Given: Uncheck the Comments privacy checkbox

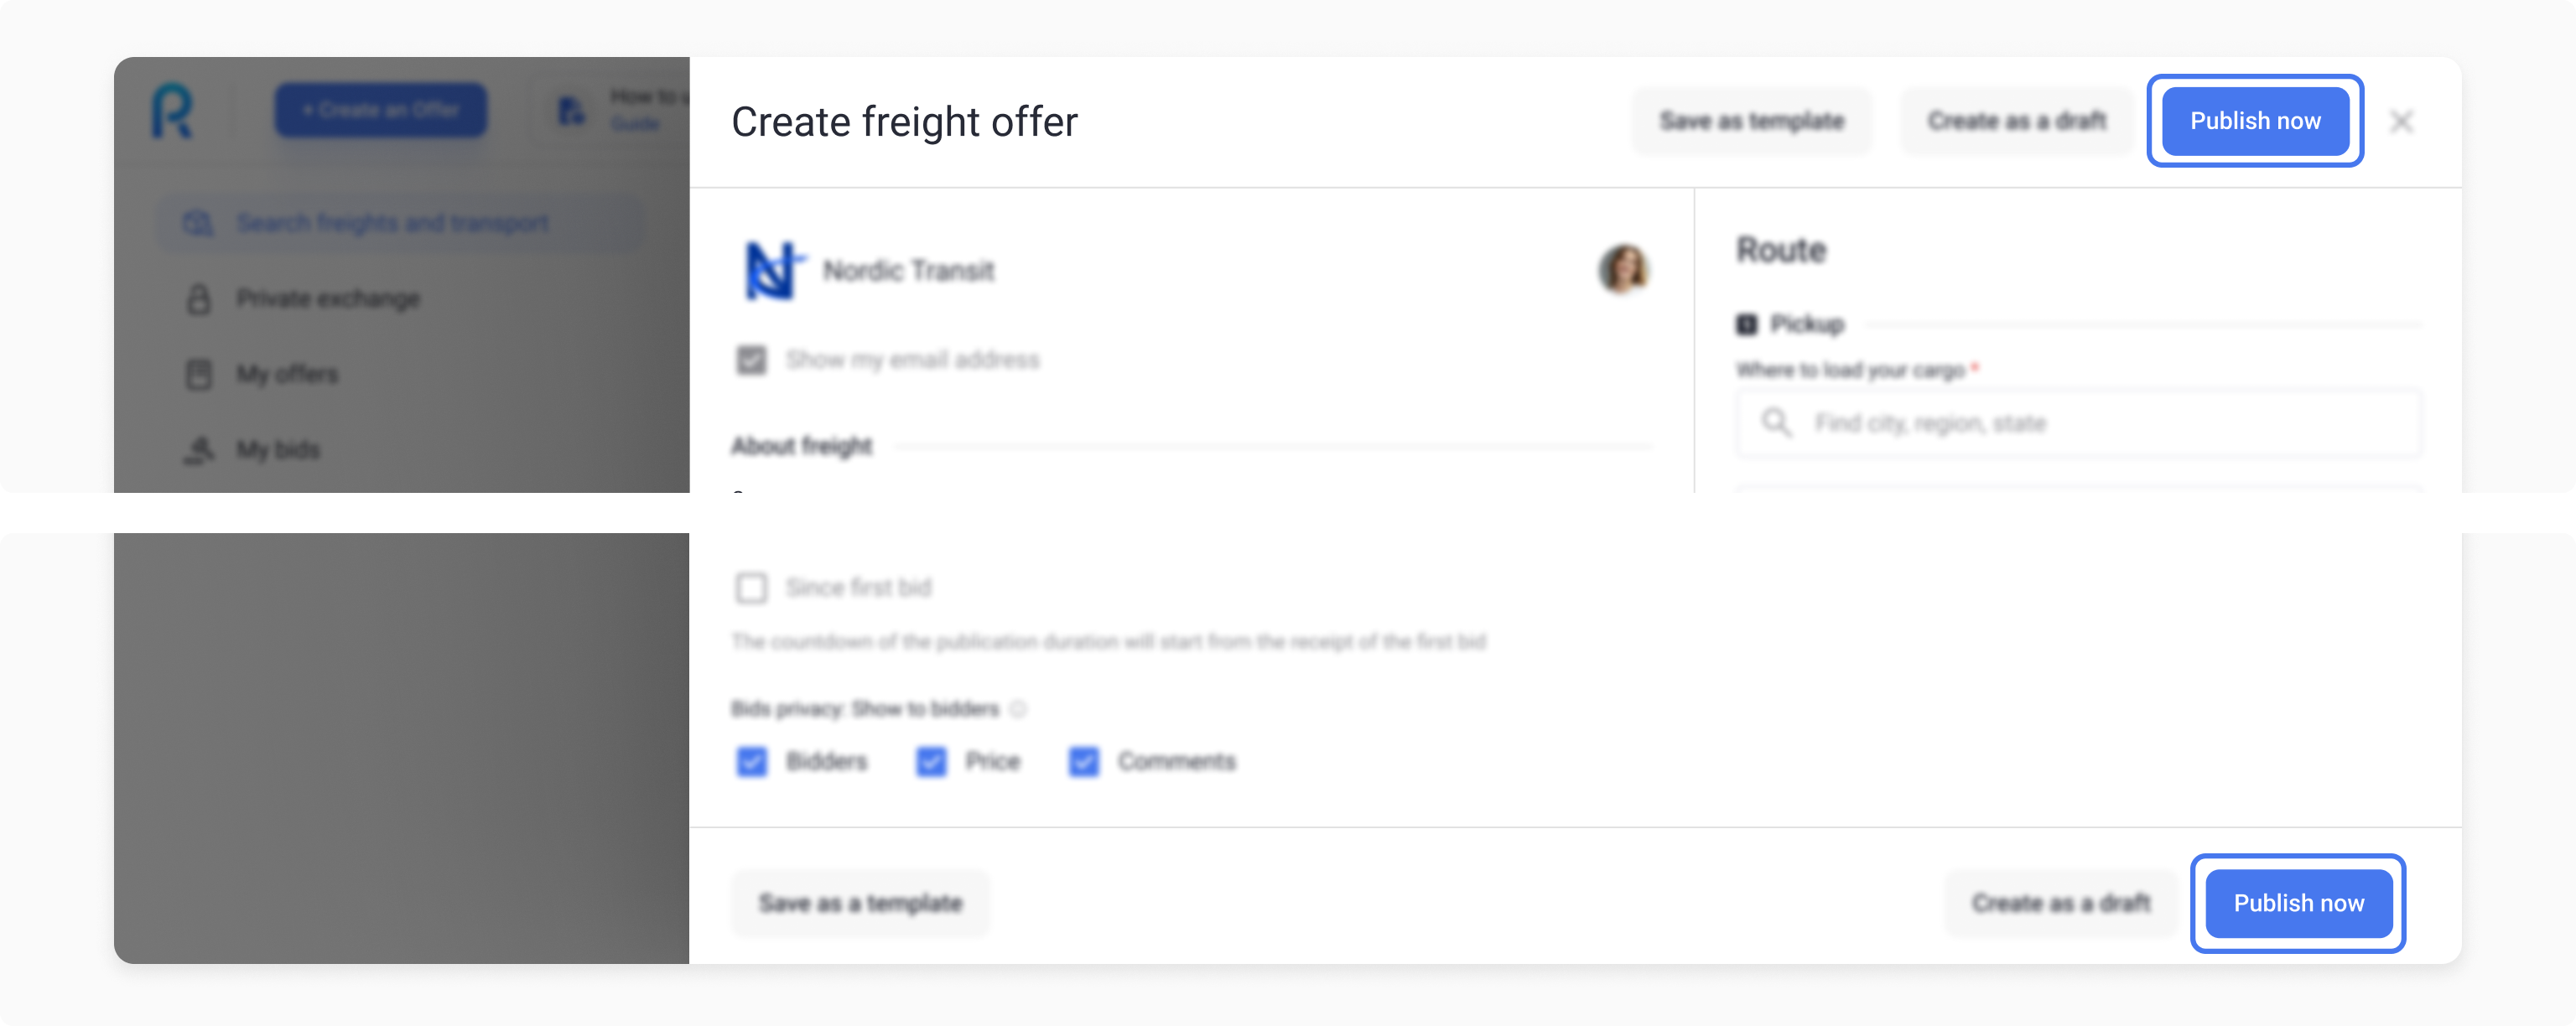Looking at the screenshot, I should pos(1083,762).
